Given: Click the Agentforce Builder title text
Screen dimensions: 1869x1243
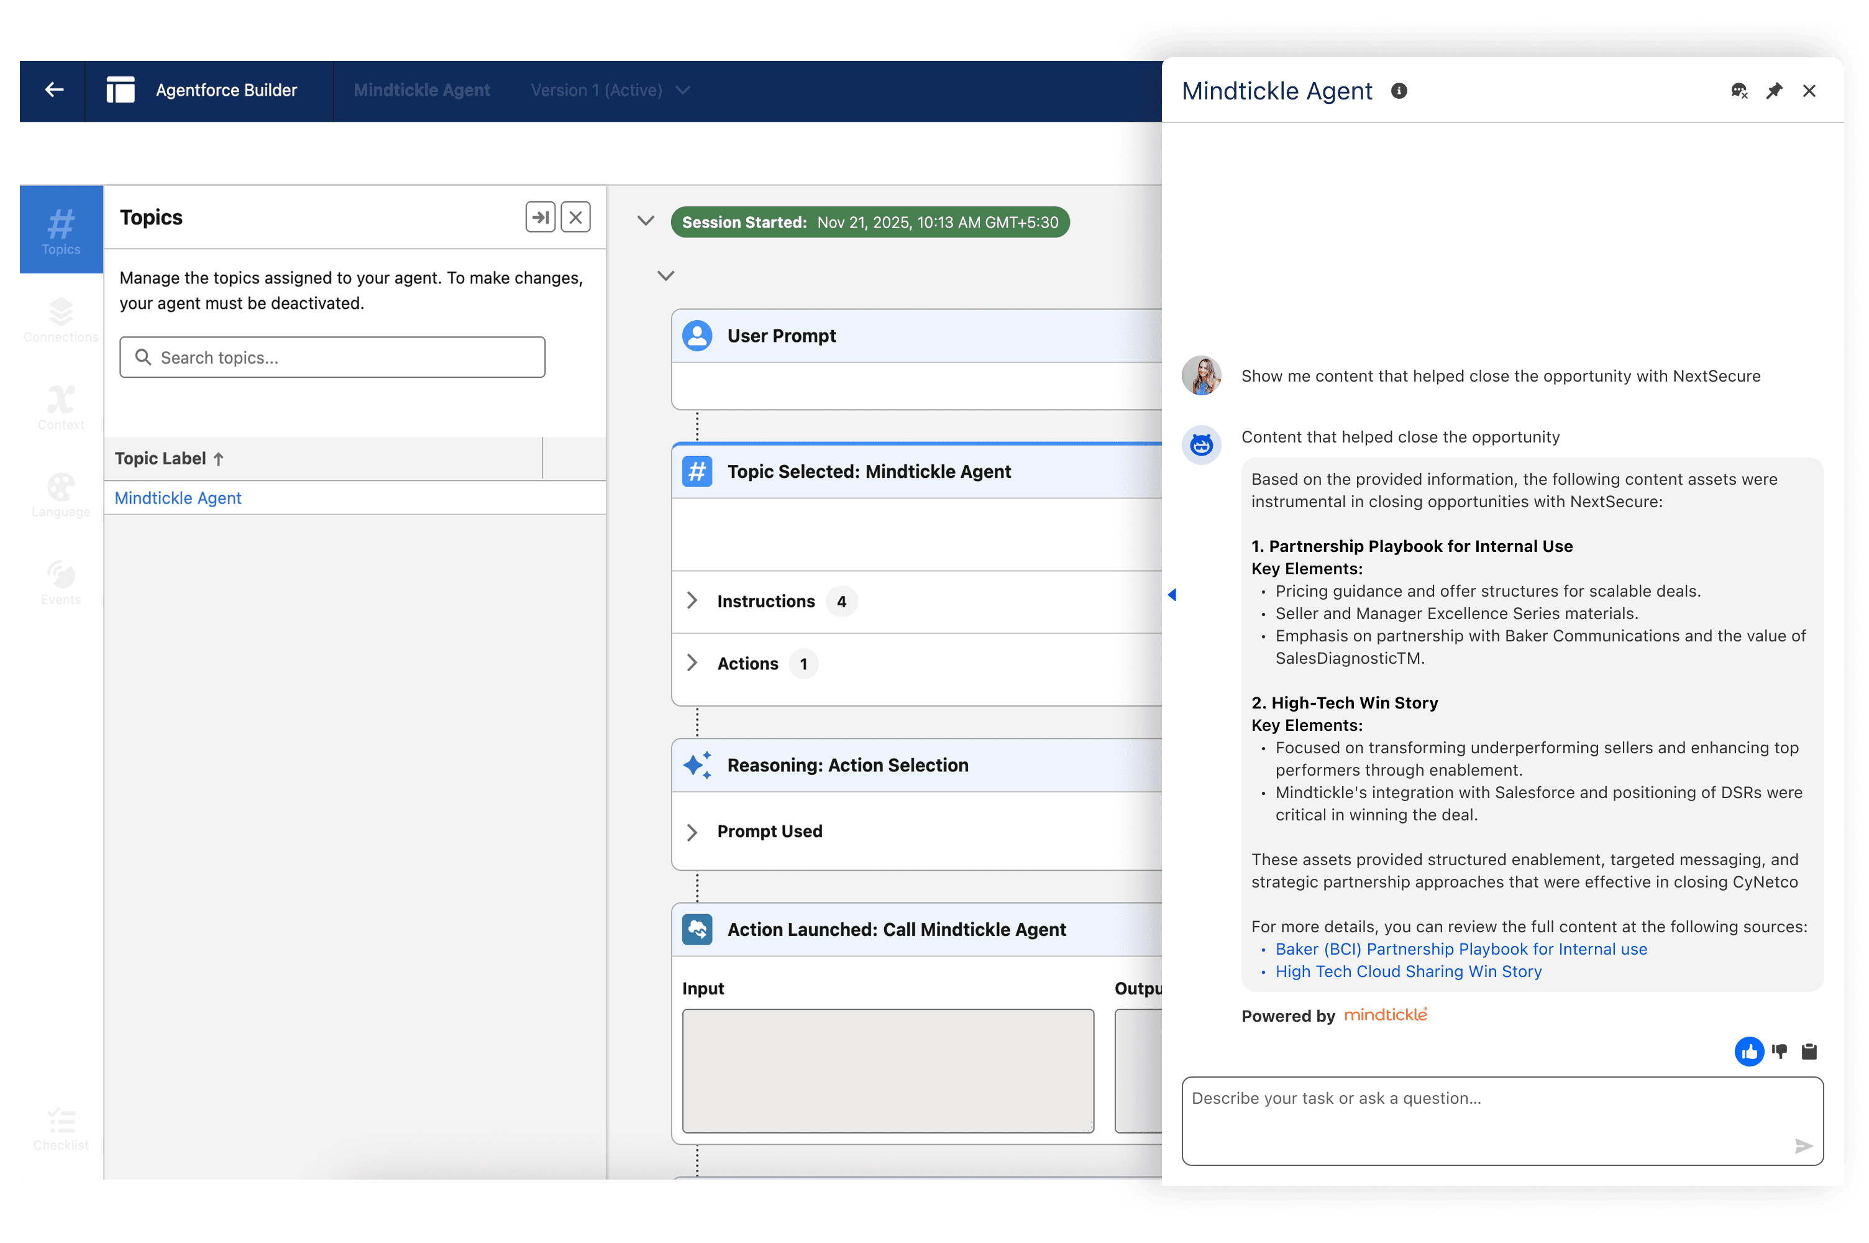Looking at the screenshot, I should pyautogui.click(x=226, y=89).
